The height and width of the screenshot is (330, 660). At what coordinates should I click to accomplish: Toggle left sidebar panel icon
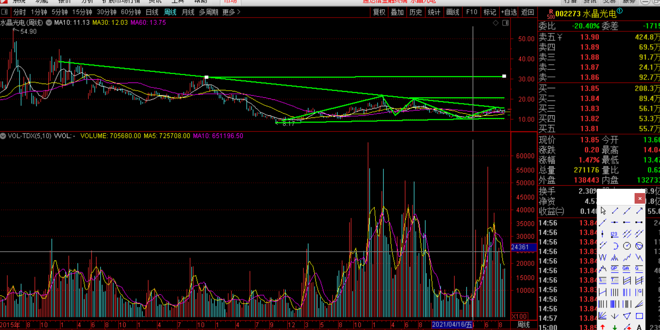pos(5,12)
